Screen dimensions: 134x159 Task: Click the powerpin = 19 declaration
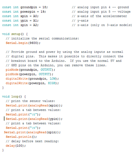(x=24, y=12)
